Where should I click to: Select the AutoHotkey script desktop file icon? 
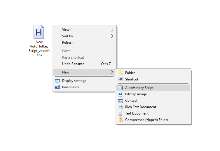(39, 32)
